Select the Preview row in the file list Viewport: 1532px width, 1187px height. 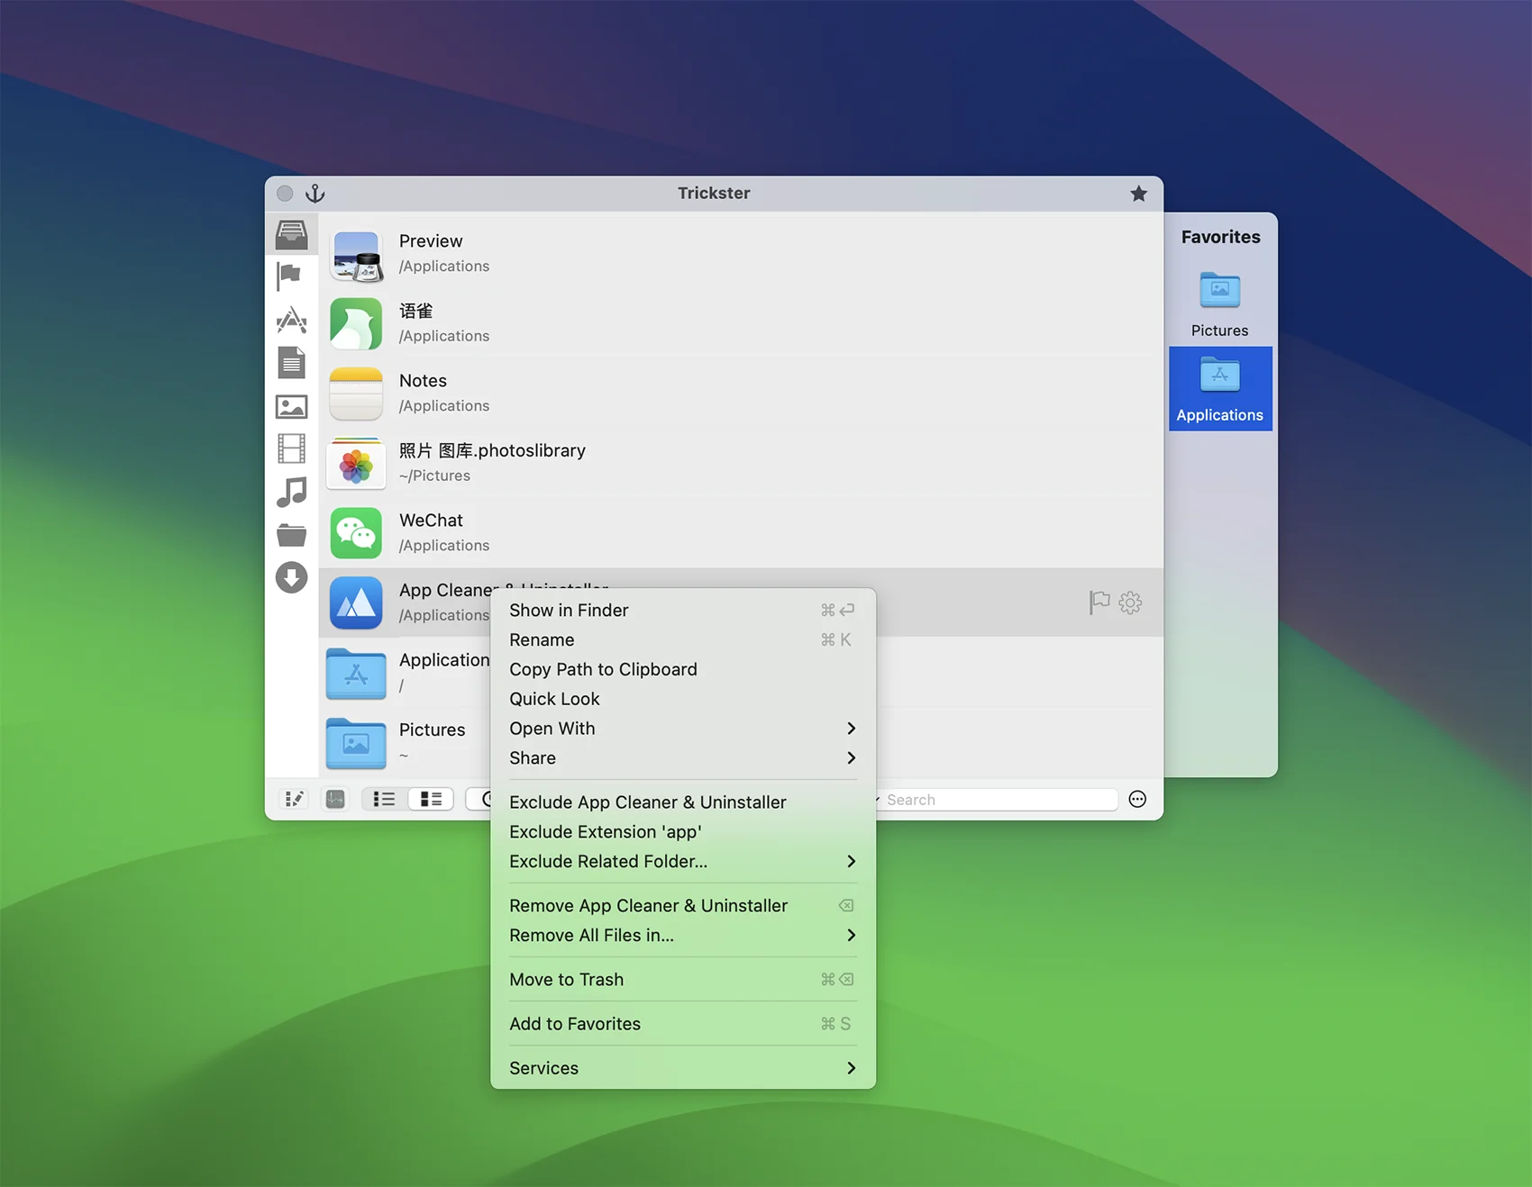point(741,254)
